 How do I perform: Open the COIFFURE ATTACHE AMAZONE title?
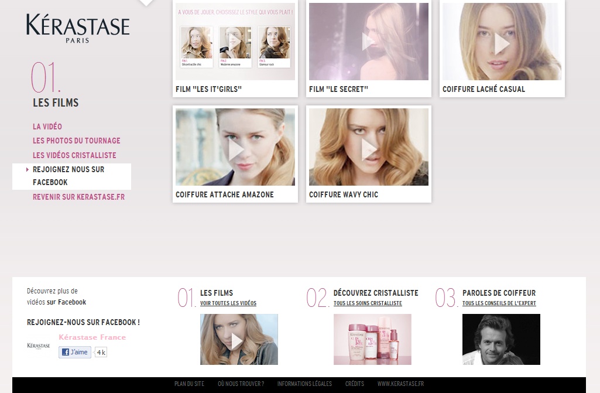tap(225, 194)
